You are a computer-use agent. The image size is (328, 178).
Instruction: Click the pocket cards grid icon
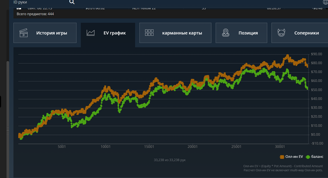click(x=149, y=33)
